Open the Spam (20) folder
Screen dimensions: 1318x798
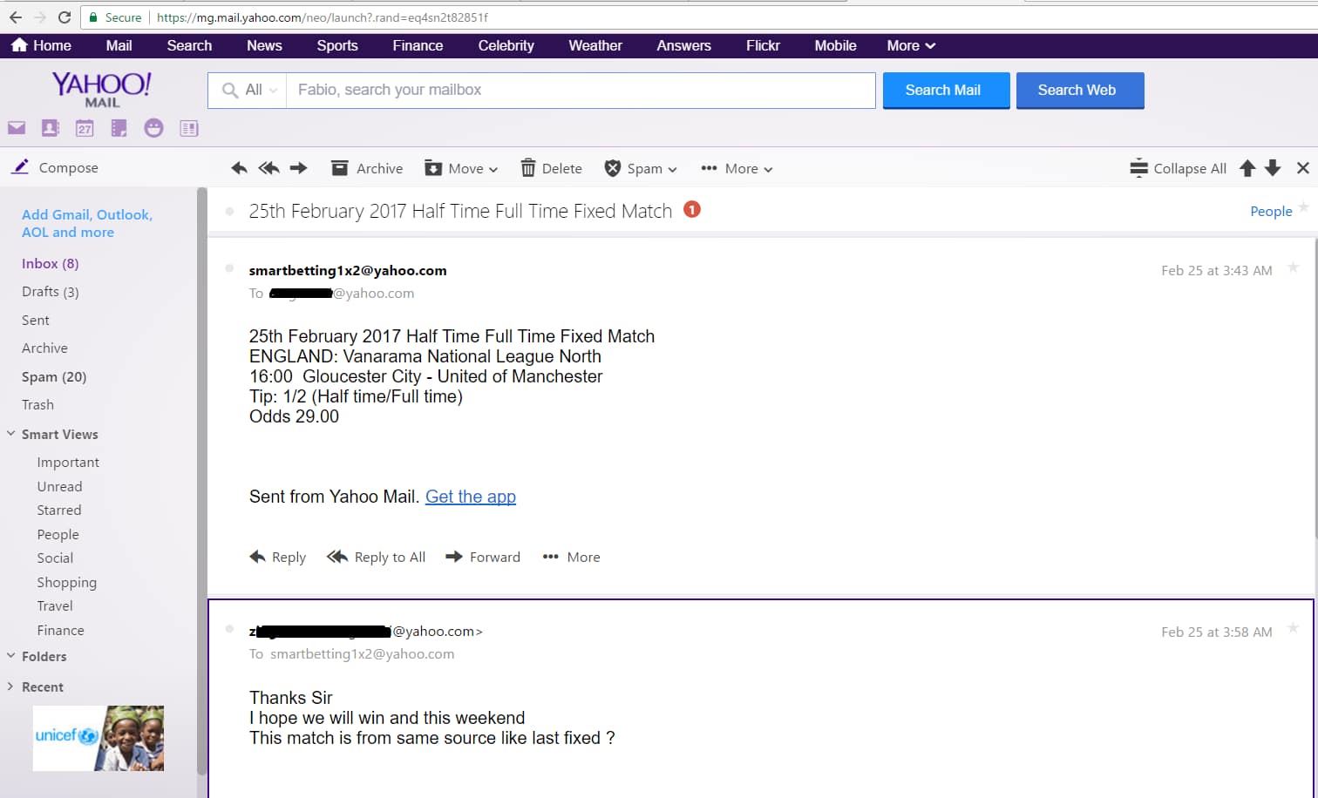coord(54,376)
